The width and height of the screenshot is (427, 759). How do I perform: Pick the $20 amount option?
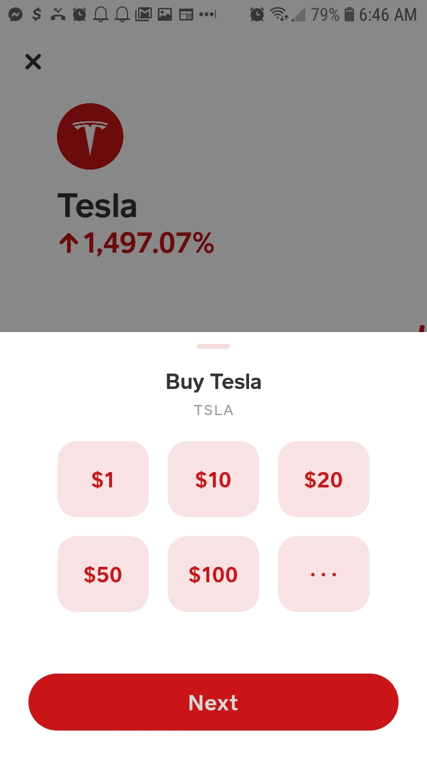point(323,479)
